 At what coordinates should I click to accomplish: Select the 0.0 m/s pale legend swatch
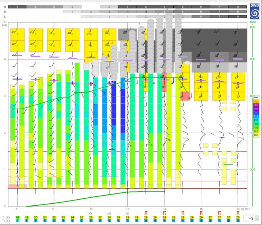(x=256, y=135)
